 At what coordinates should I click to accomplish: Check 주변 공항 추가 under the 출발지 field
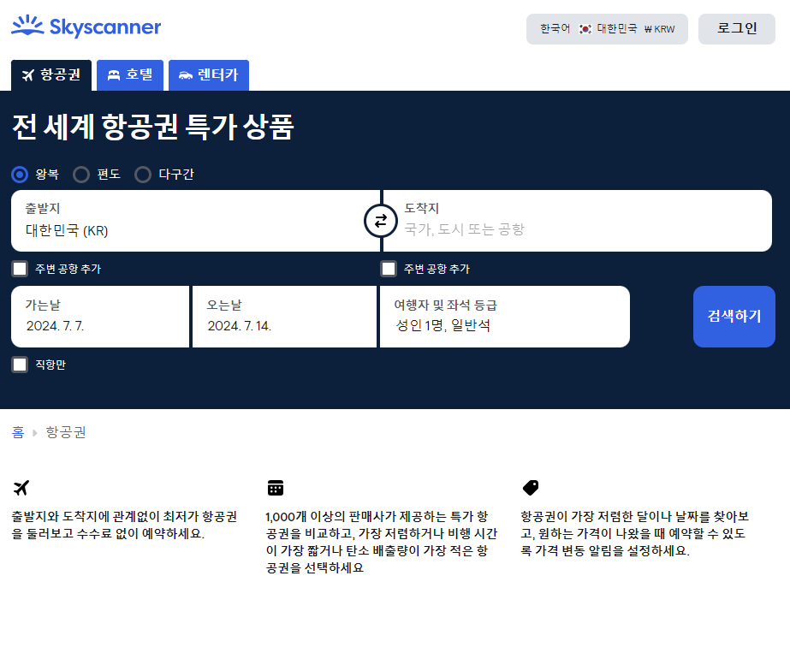(x=20, y=269)
